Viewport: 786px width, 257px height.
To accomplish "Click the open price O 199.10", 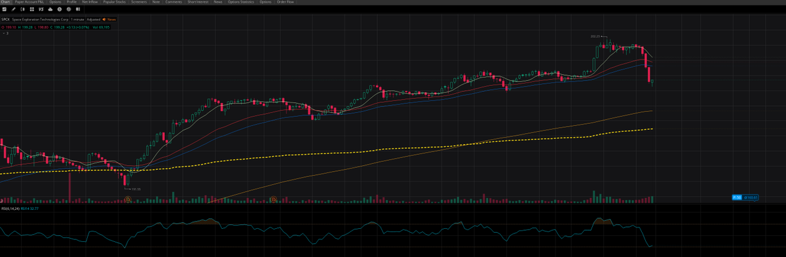I will click(9, 27).
